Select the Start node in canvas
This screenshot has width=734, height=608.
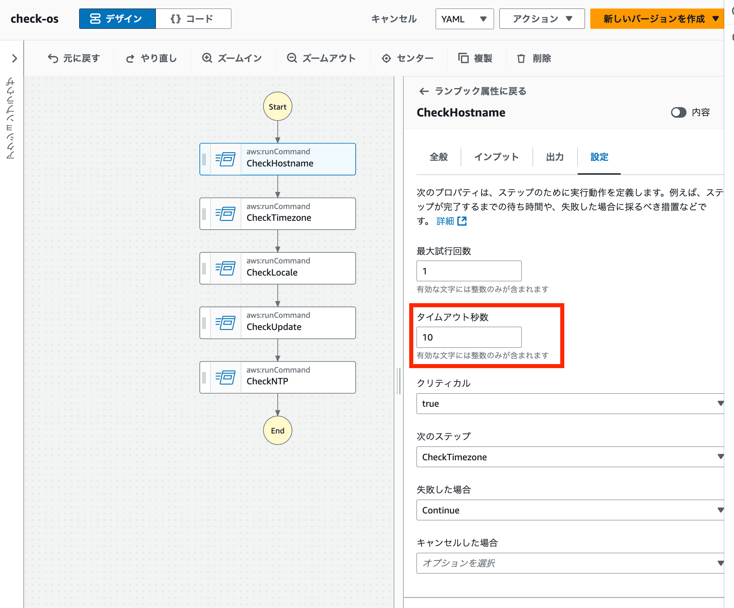coord(278,106)
